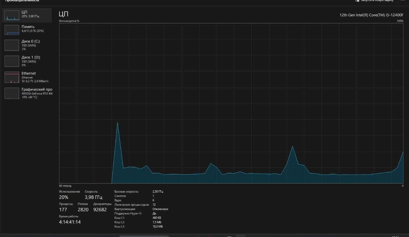Click the Кэш L1 label
The width and height of the screenshot is (409, 237).
pyautogui.click(x=120, y=218)
